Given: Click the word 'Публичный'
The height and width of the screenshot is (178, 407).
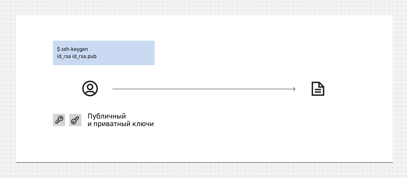Looking at the screenshot, I should pyautogui.click(x=107, y=116).
